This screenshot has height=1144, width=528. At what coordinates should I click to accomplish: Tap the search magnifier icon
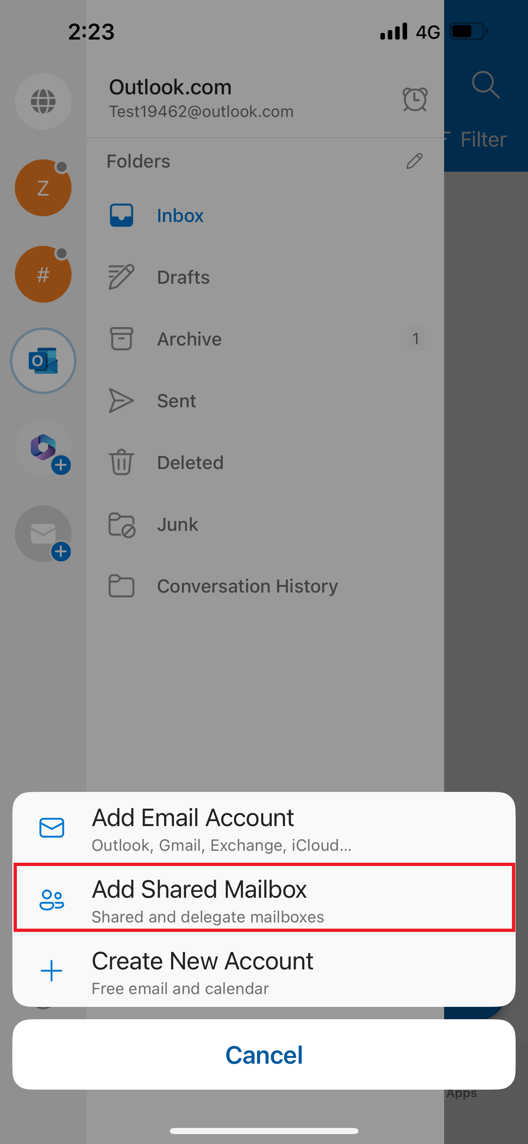click(486, 84)
